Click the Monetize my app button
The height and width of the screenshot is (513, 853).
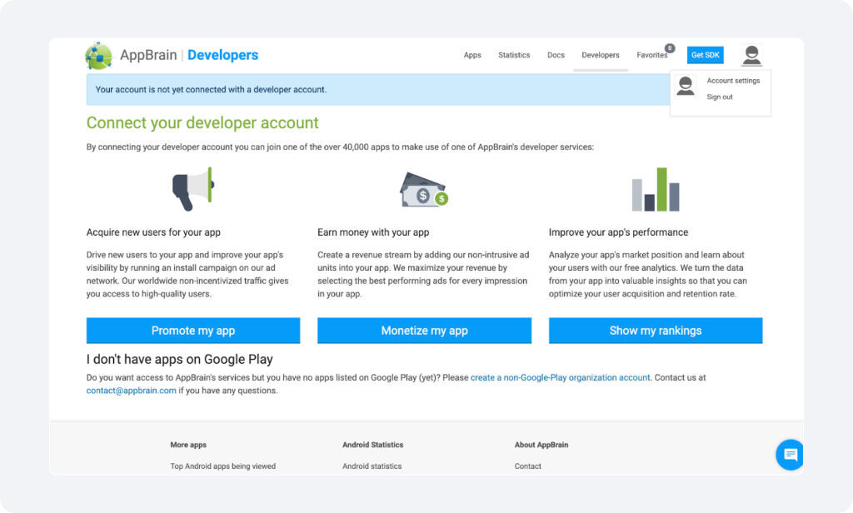[424, 331]
